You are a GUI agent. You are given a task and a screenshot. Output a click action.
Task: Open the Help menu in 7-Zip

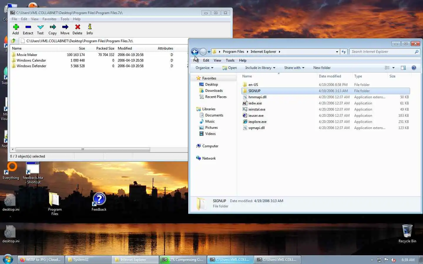point(77,19)
